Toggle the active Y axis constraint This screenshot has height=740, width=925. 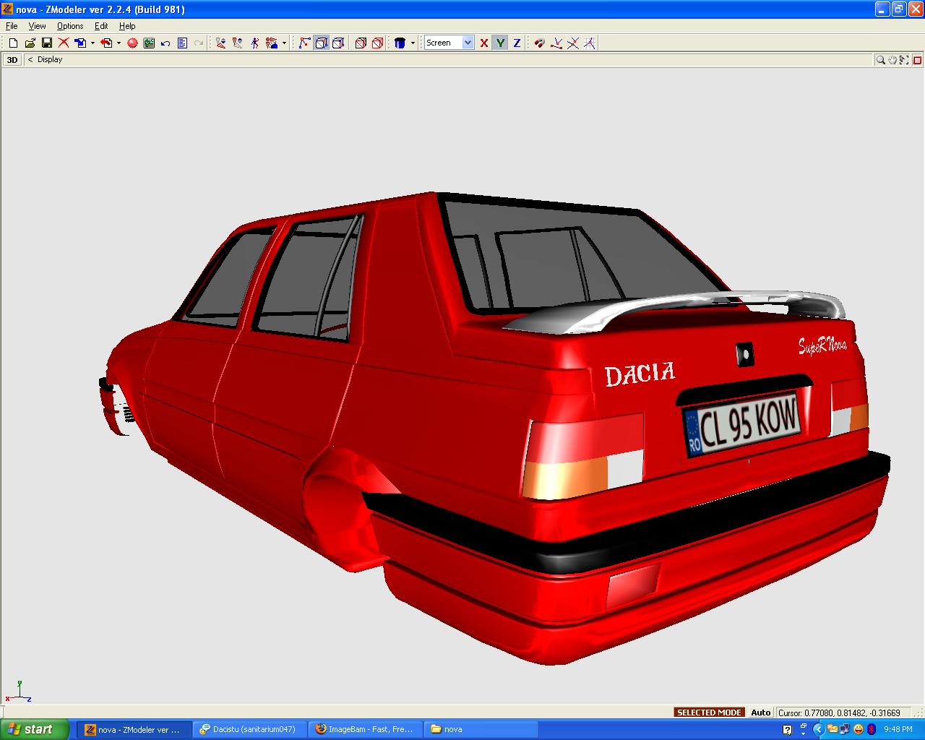coord(500,43)
